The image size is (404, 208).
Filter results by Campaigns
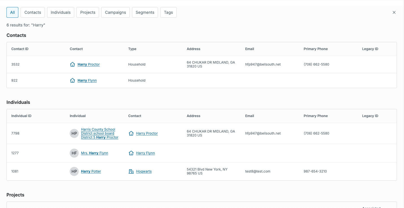click(x=115, y=12)
